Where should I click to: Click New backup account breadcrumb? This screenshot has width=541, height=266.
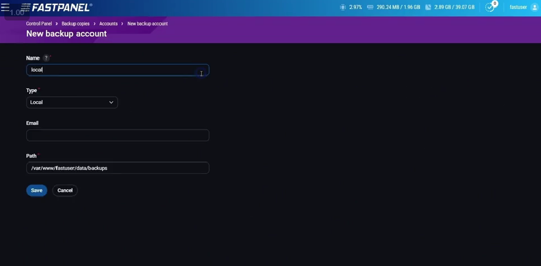coord(148,24)
